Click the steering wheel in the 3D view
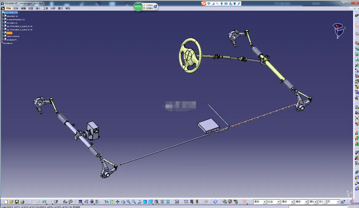The width and height of the screenshot is (359, 208). click(x=190, y=56)
